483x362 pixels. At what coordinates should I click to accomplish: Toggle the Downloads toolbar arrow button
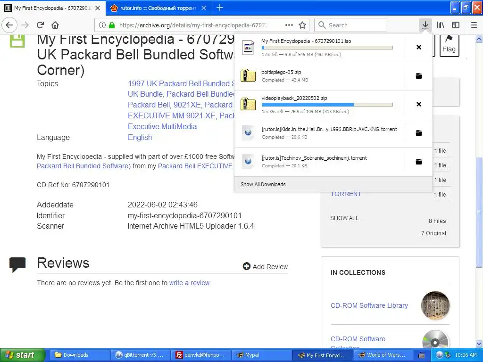(x=425, y=25)
